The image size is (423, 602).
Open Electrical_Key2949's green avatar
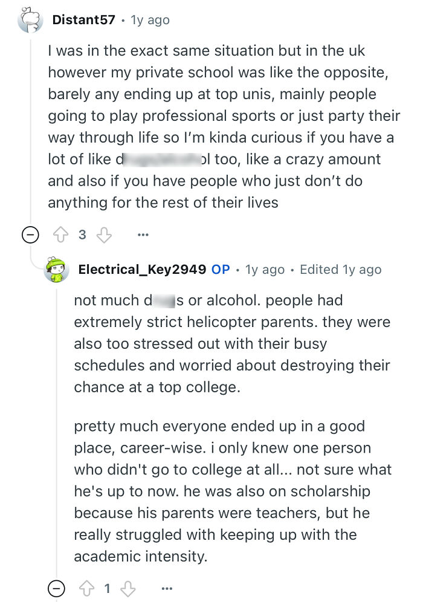[x=56, y=269]
